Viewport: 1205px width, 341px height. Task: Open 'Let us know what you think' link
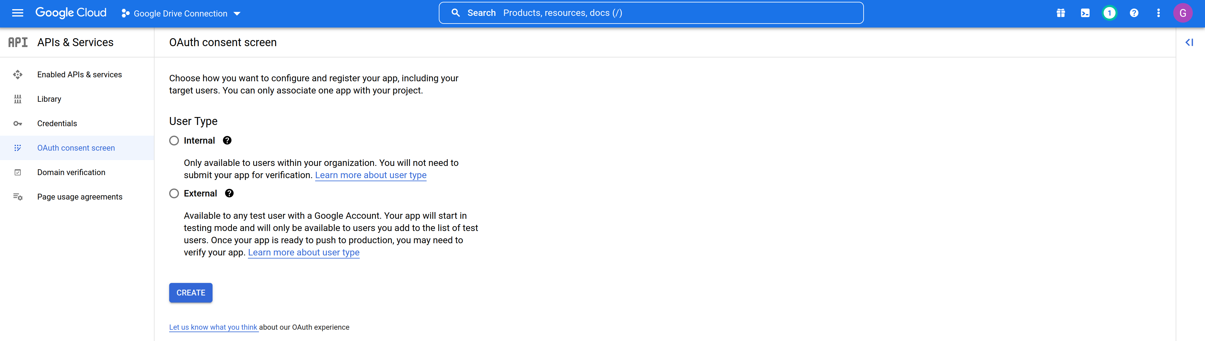(213, 327)
